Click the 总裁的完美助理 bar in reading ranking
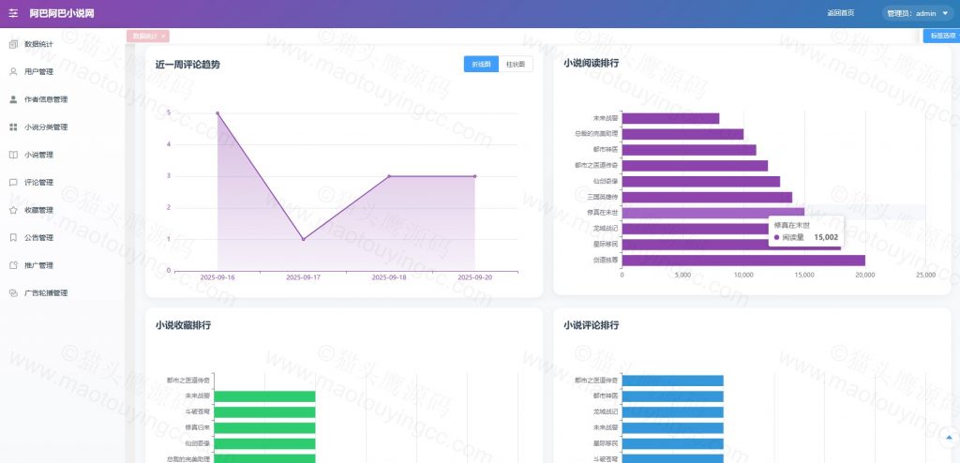Viewport: 960px width, 463px height. pyautogui.click(x=682, y=134)
